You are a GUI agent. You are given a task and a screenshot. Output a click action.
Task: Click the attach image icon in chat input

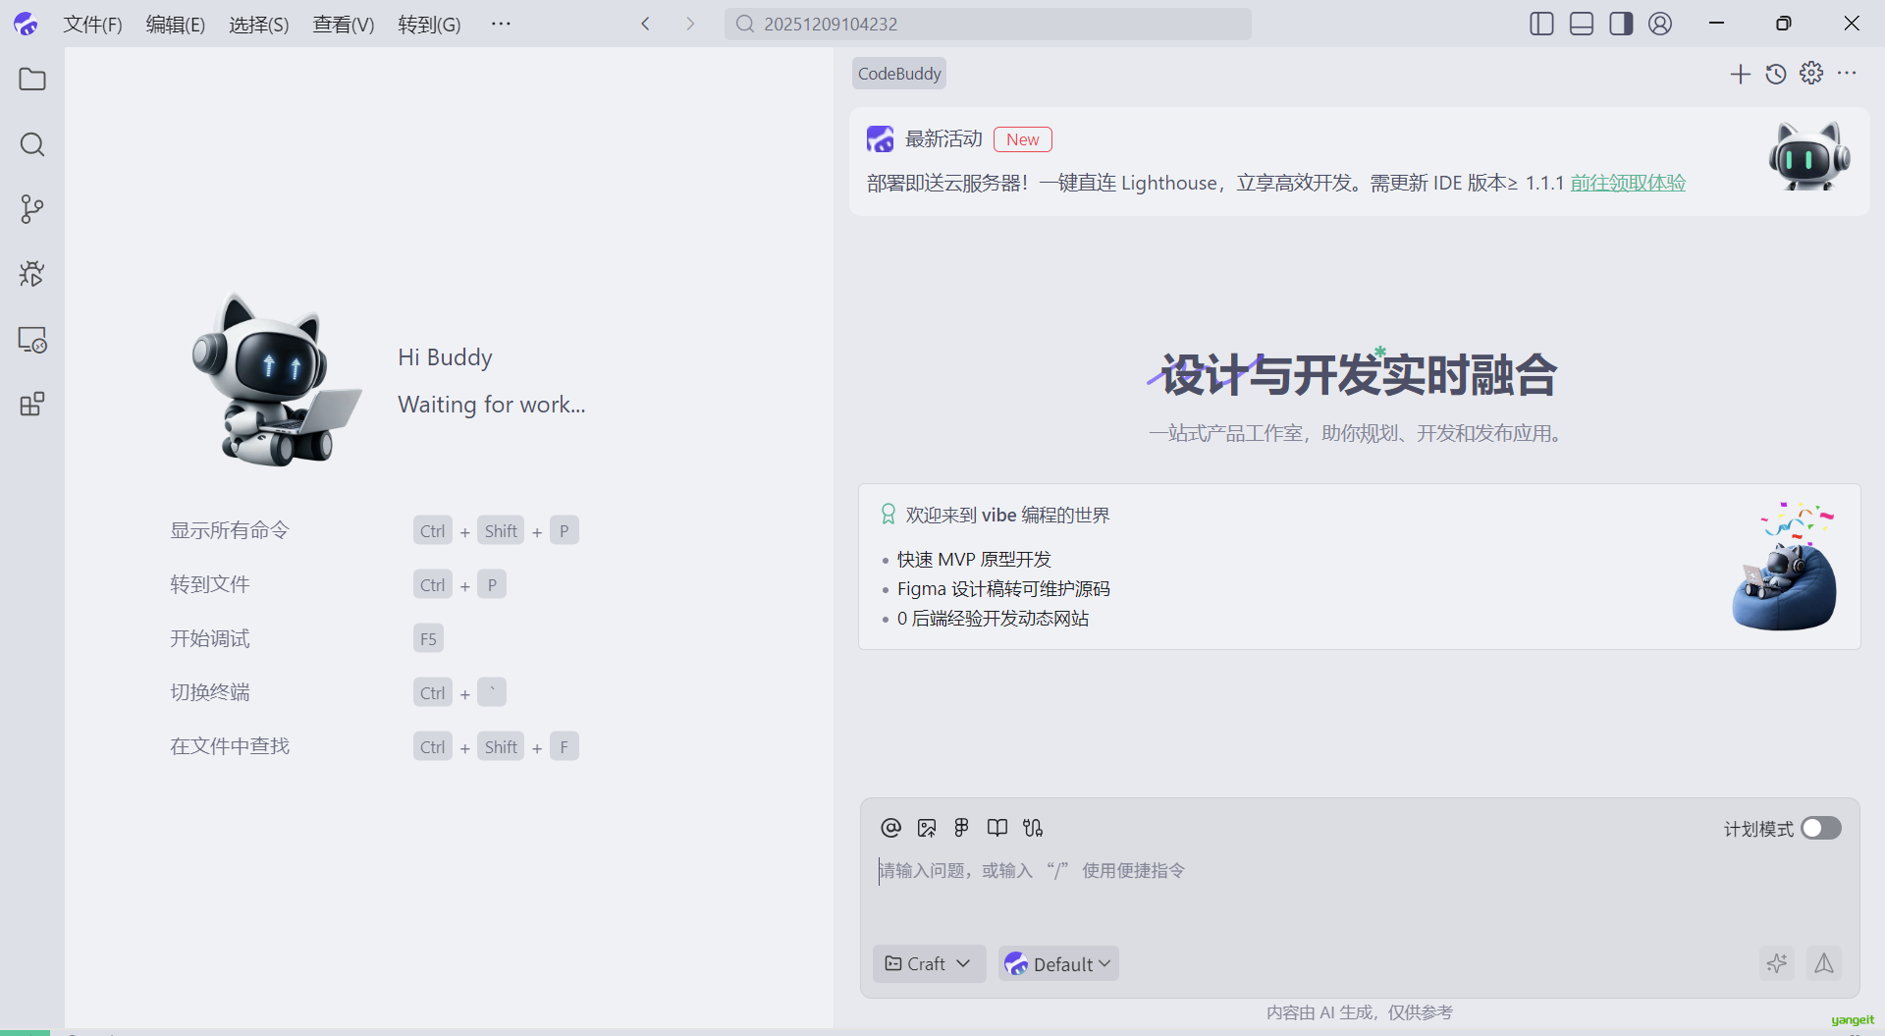point(926,828)
